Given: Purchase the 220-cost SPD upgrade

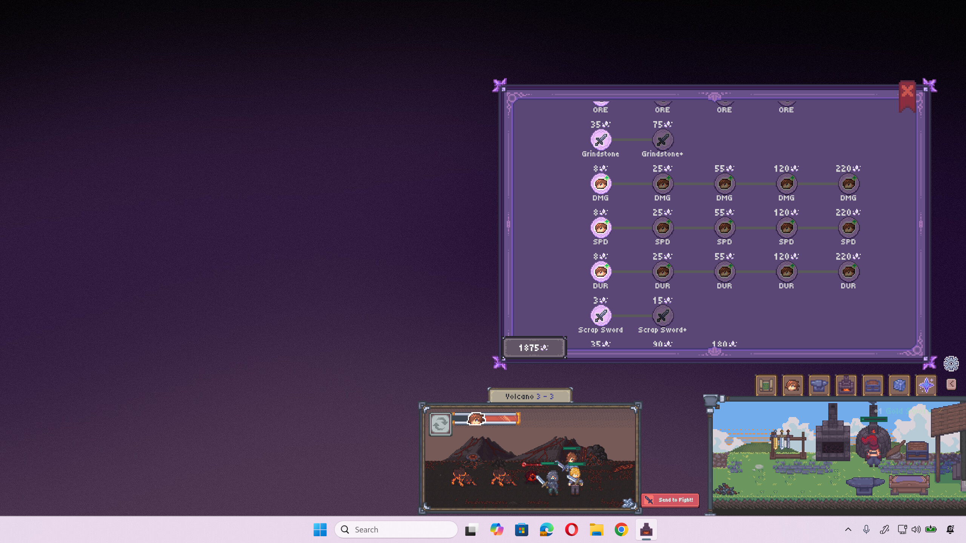Looking at the screenshot, I should [x=848, y=228].
